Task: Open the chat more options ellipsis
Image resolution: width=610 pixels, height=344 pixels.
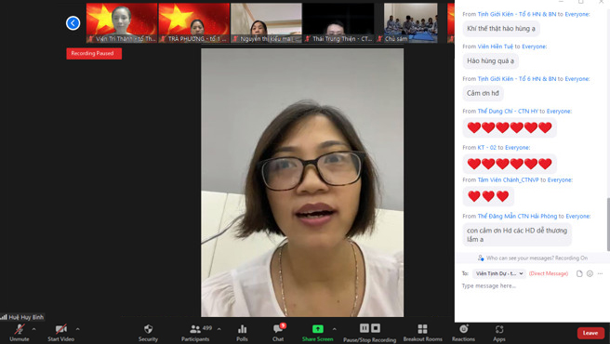Action: (x=600, y=273)
